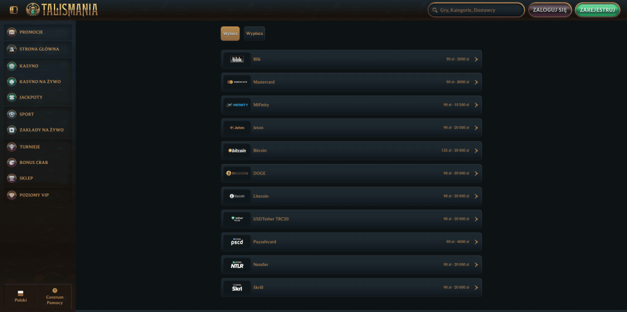The width and height of the screenshot is (627, 312).
Task: Open Centrum Pomocy help center
Action: 54,297
